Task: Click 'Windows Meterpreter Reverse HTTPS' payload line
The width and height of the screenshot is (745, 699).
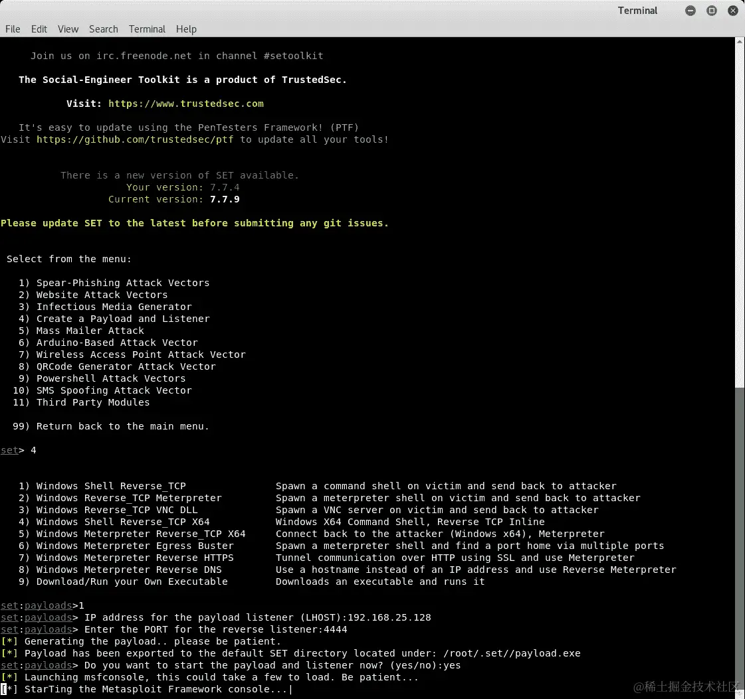Action: [x=126, y=558]
